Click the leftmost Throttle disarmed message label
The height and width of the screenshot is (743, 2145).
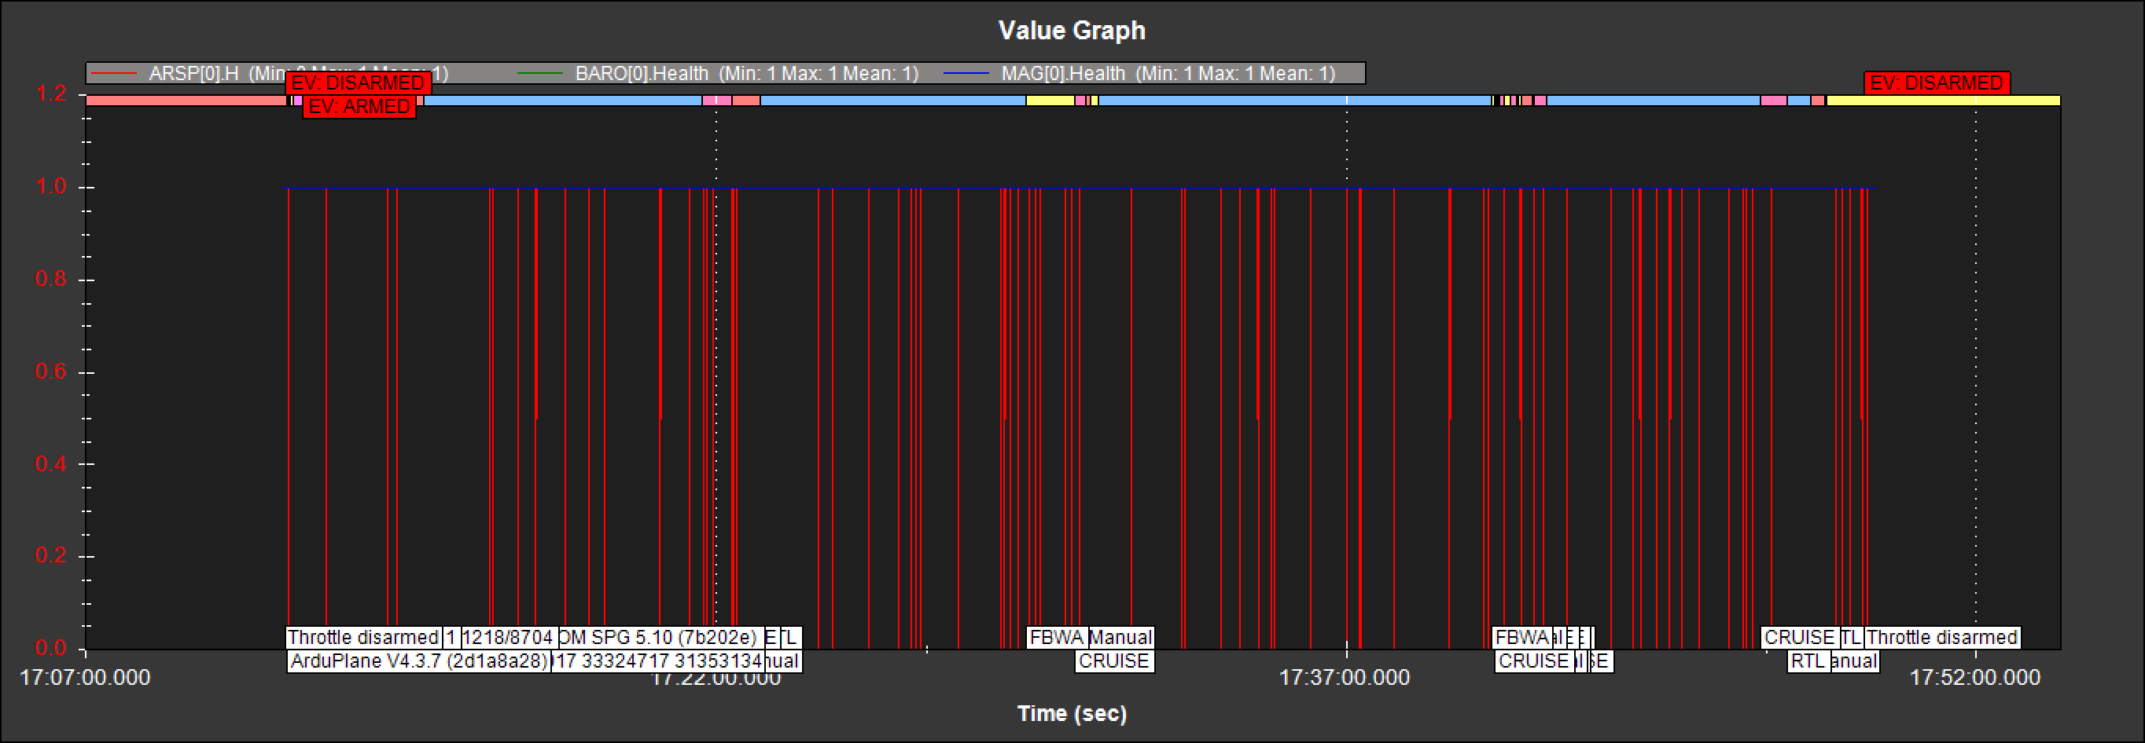click(362, 637)
